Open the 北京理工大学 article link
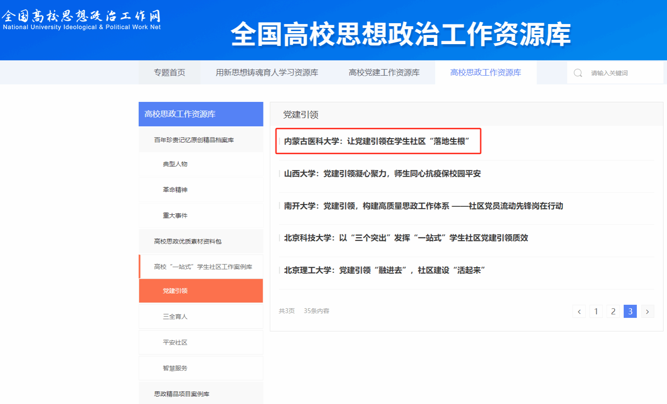Viewport: 667px width, 404px height. [x=384, y=270]
